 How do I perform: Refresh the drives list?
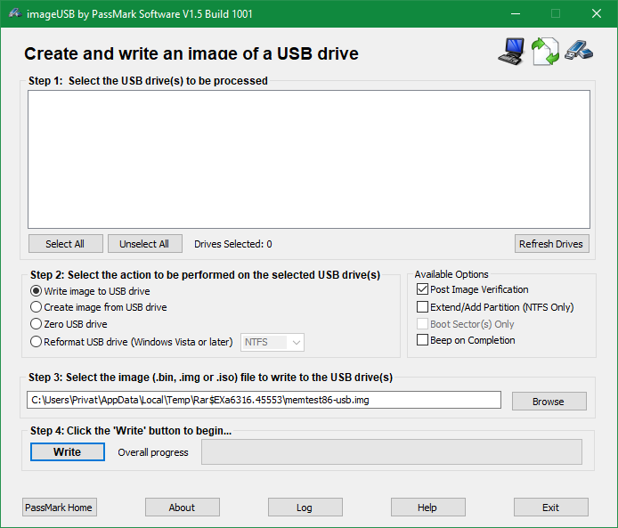(551, 244)
